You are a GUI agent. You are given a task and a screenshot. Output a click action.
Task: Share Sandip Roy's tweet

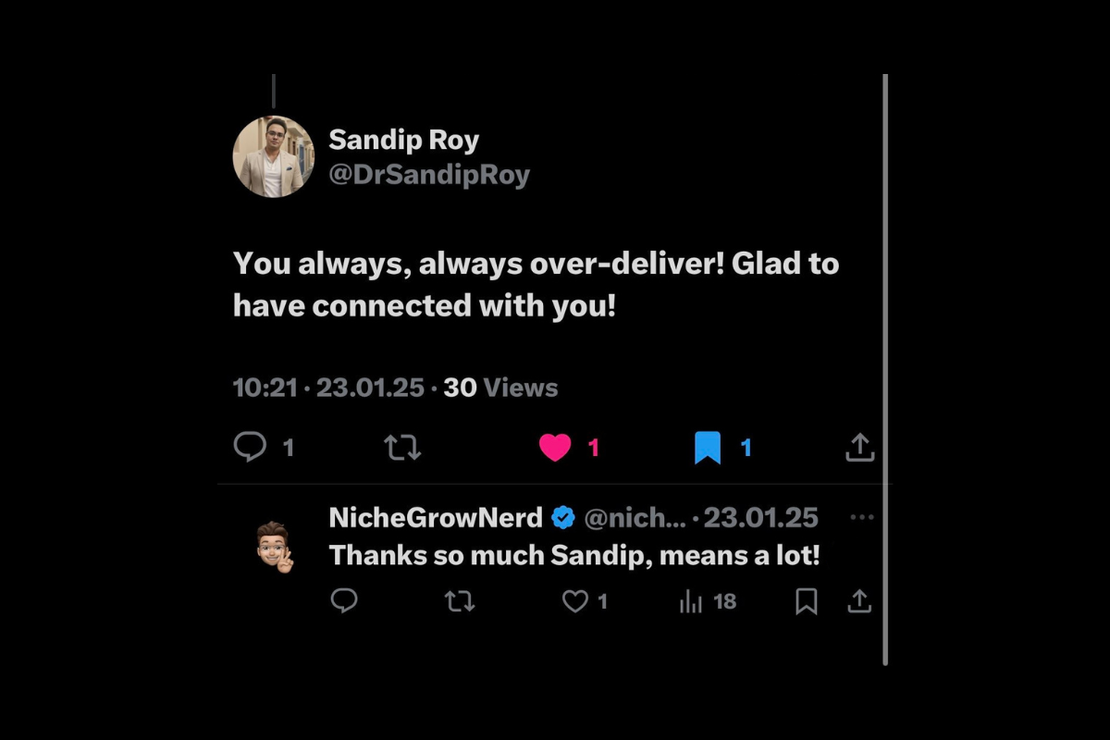(x=859, y=448)
